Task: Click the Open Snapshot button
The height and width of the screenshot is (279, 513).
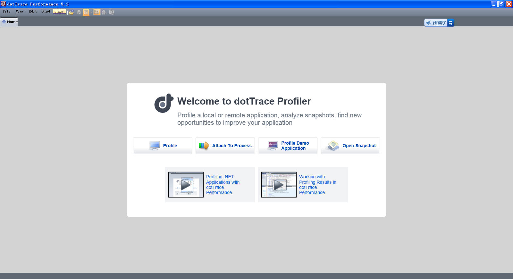Action: 350,146
